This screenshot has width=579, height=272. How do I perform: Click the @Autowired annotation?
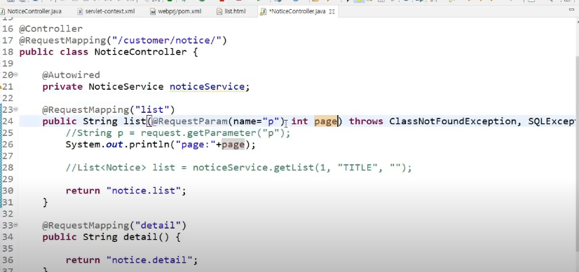71,75
